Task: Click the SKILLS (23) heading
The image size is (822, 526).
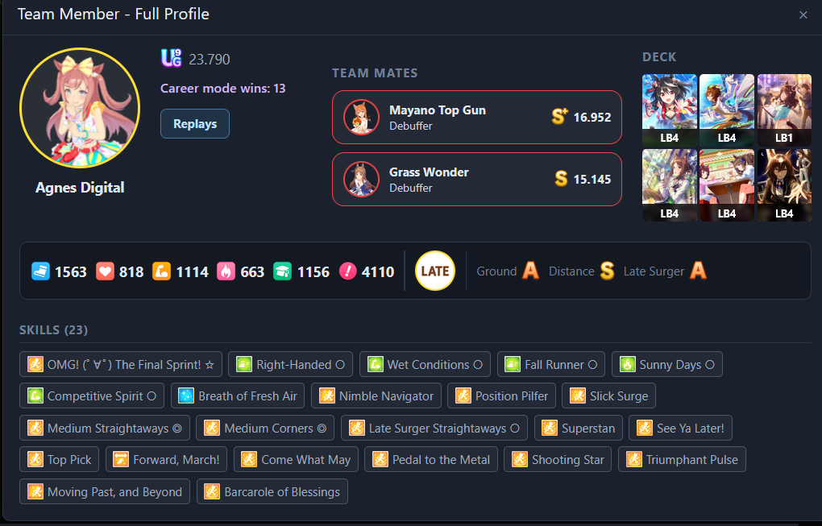Action: point(53,330)
